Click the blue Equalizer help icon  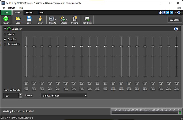(176, 29)
